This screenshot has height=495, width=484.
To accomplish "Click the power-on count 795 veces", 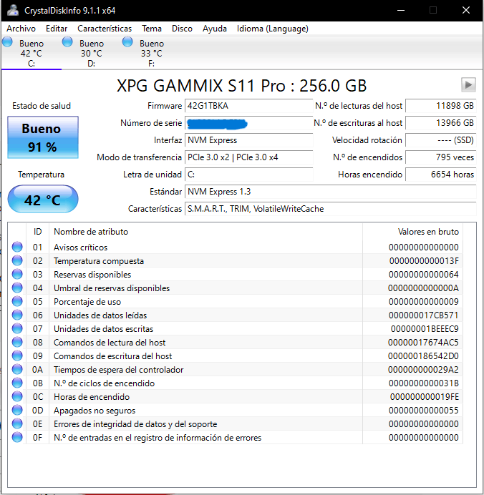I will (441, 157).
